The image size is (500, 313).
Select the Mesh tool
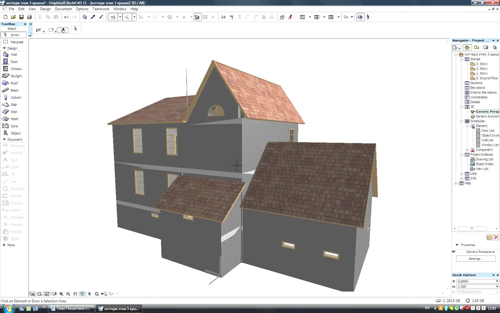(14, 119)
